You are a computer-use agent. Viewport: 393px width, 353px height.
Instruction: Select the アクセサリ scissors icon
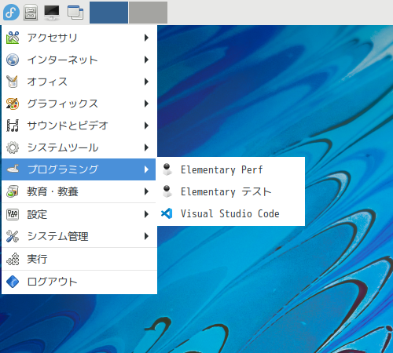[13, 38]
